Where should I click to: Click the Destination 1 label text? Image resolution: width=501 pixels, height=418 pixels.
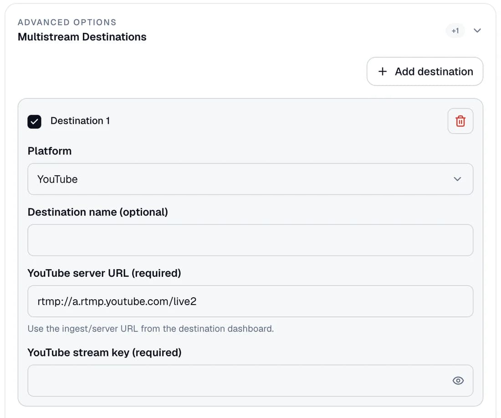[80, 121]
